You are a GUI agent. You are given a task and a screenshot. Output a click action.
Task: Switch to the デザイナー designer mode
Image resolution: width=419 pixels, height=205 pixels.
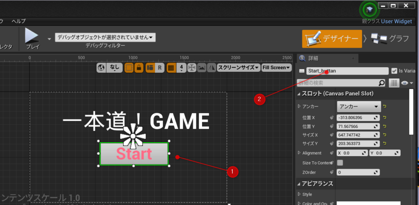(332, 39)
